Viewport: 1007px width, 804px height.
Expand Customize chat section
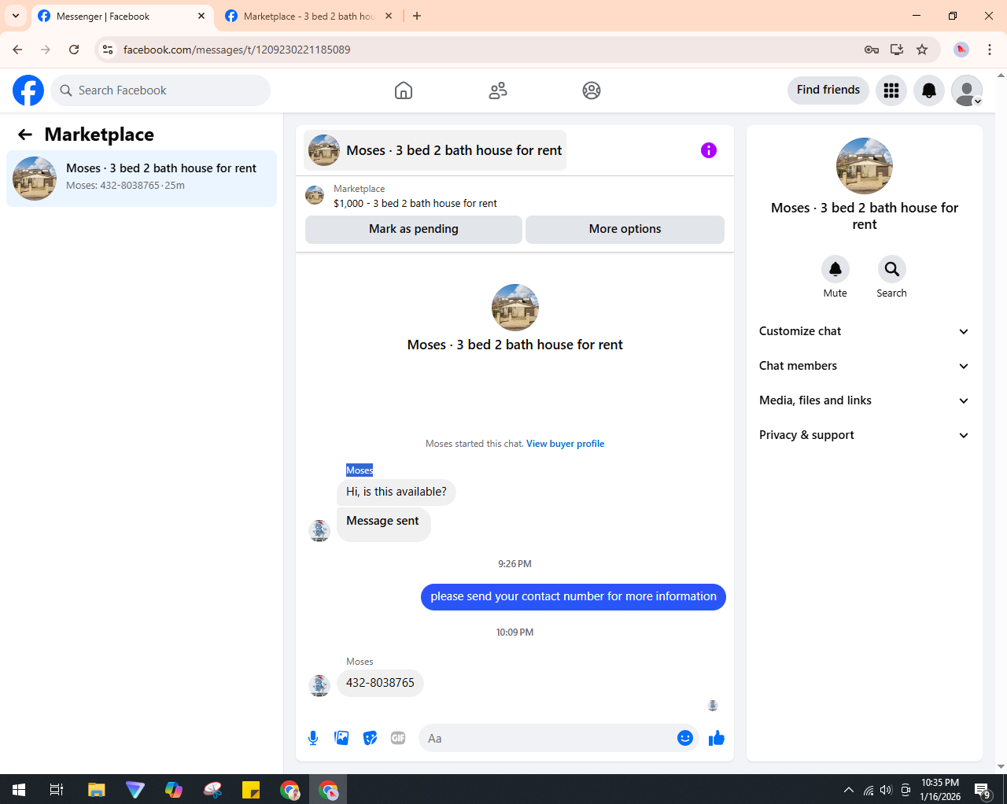pyautogui.click(x=865, y=331)
